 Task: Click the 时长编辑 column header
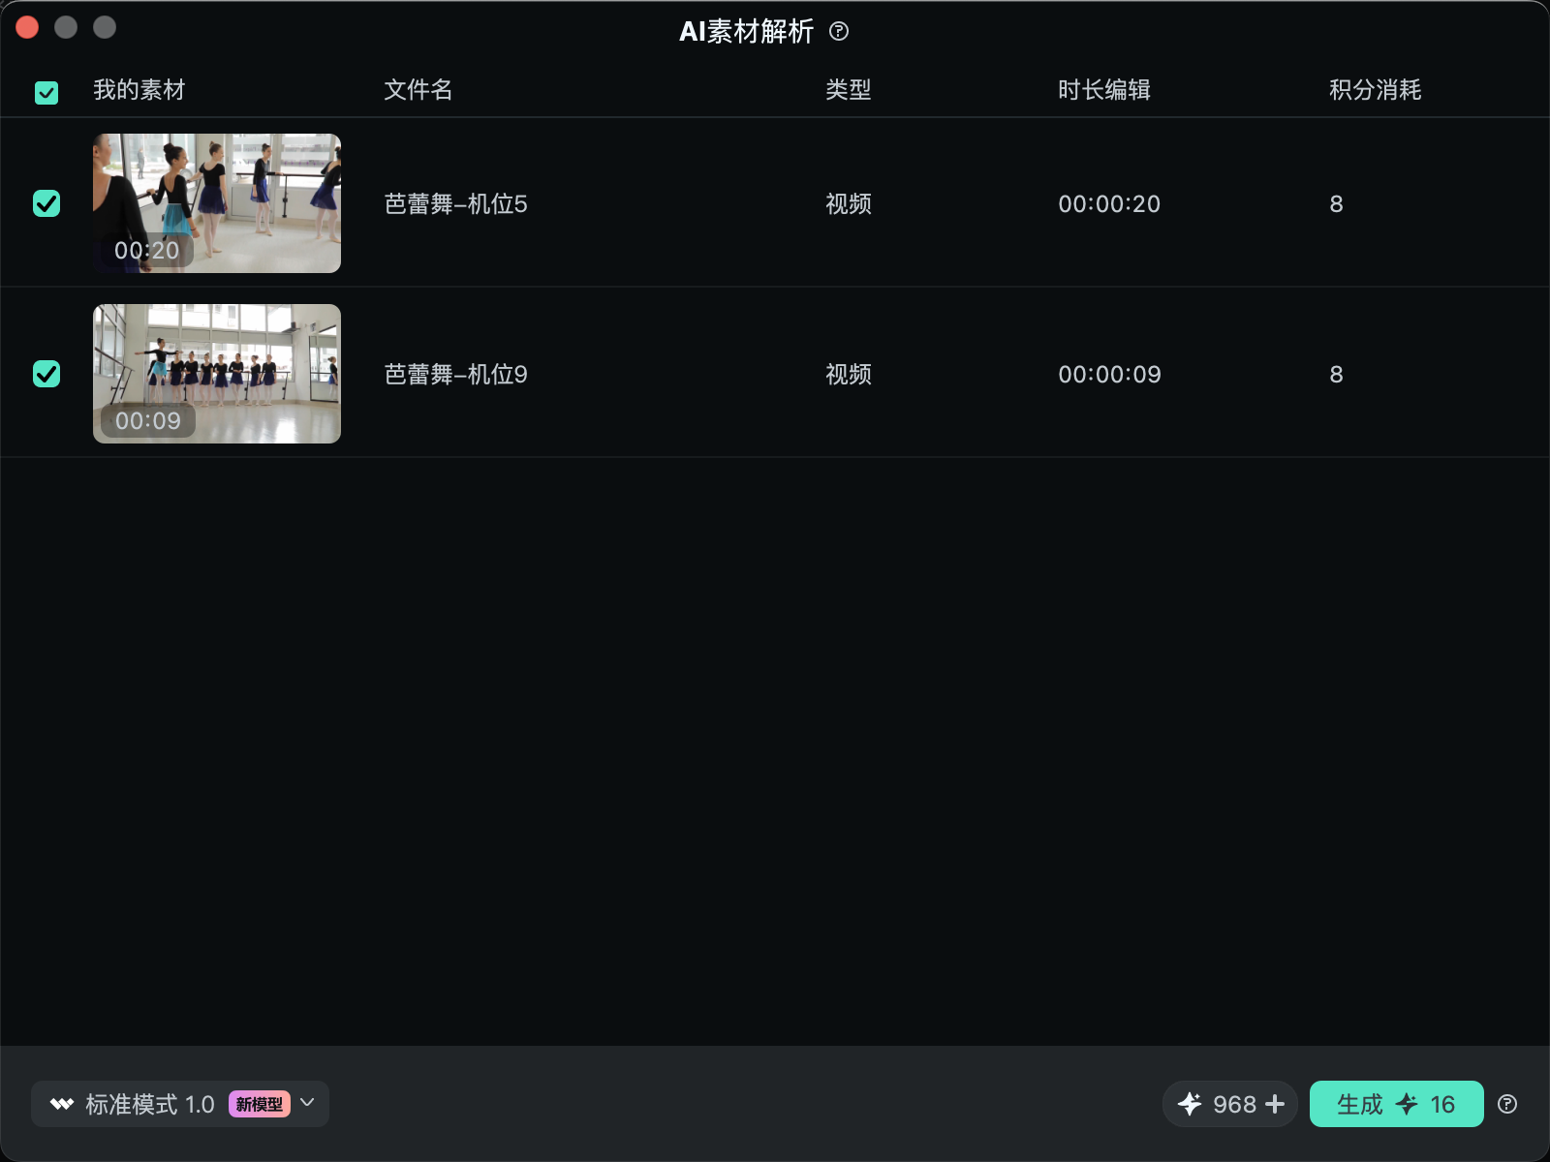(1104, 90)
